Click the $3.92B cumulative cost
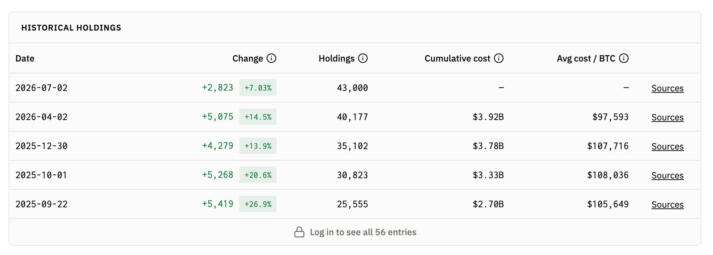The width and height of the screenshot is (713, 255). point(488,117)
